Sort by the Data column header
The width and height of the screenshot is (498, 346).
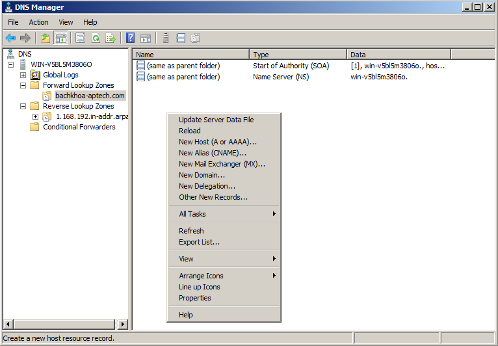399,55
